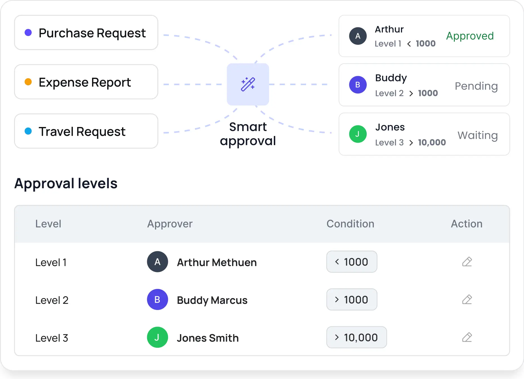The width and height of the screenshot is (524, 379).
Task: Click Jones's avatar in the Waiting card
Action: [358, 134]
